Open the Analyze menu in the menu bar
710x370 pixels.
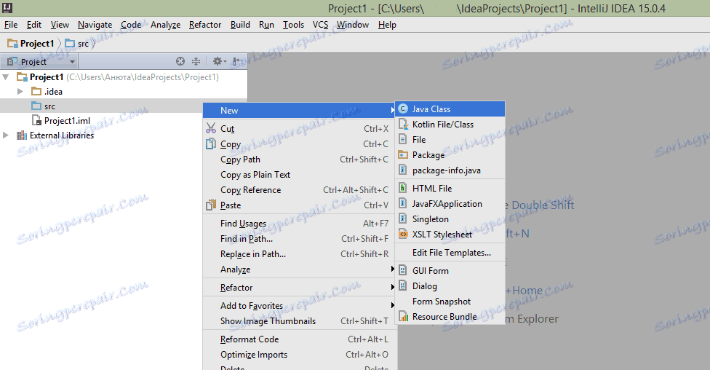coord(165,25)
